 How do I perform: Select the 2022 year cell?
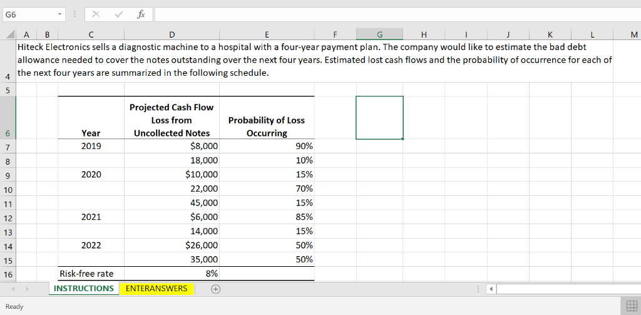(x=91, y=245)
